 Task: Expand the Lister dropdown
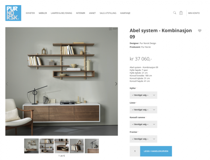point(143,110)
